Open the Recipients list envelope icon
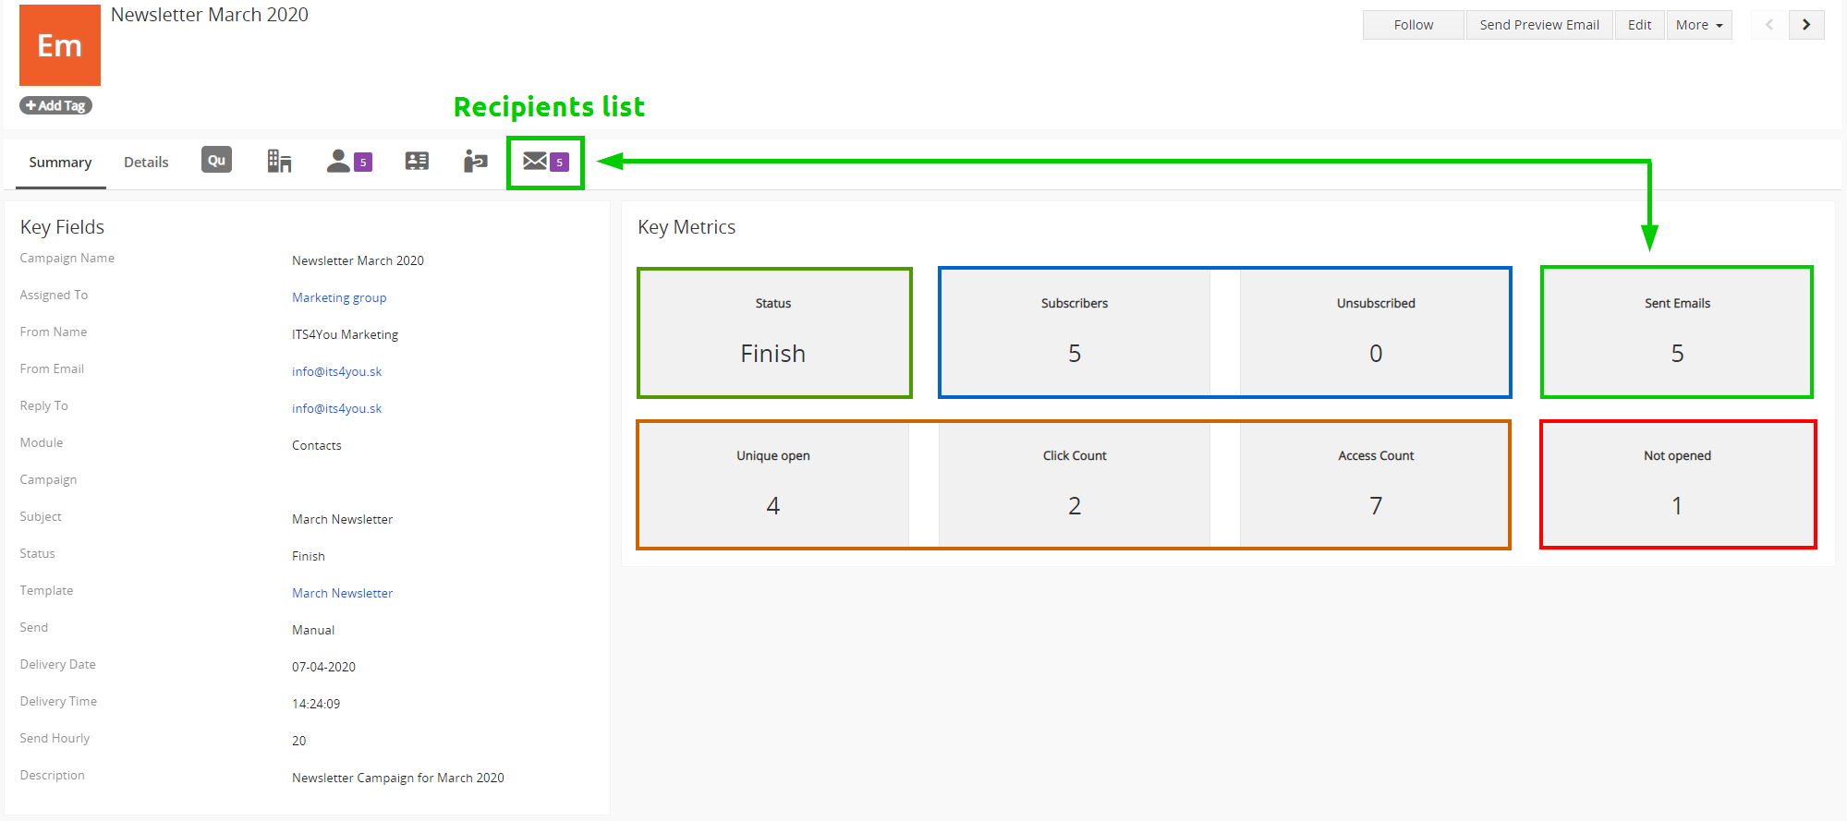This screenshot has height=821, width=1847. pyautogui.click(x=544, y=163)
